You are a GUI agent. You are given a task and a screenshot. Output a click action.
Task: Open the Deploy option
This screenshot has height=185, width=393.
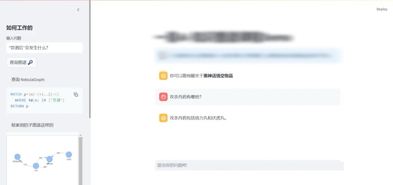tap(382, 9)
